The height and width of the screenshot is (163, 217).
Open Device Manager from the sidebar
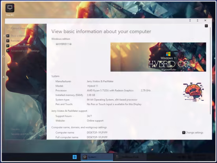pyautogui.click(x=20, y=36)
